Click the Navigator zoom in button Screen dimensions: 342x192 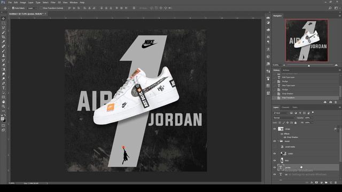coord(336,65)
